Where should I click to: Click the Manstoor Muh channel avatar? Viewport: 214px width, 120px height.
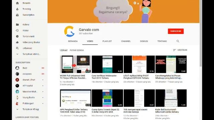click(x=17, y=92)
